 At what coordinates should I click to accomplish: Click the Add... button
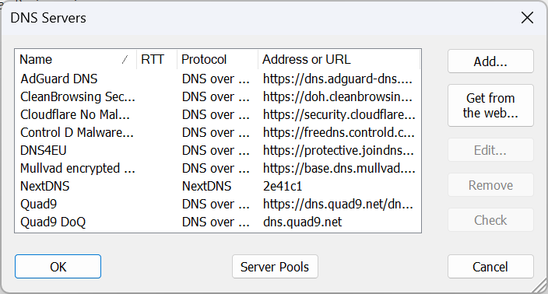[490, 61]
